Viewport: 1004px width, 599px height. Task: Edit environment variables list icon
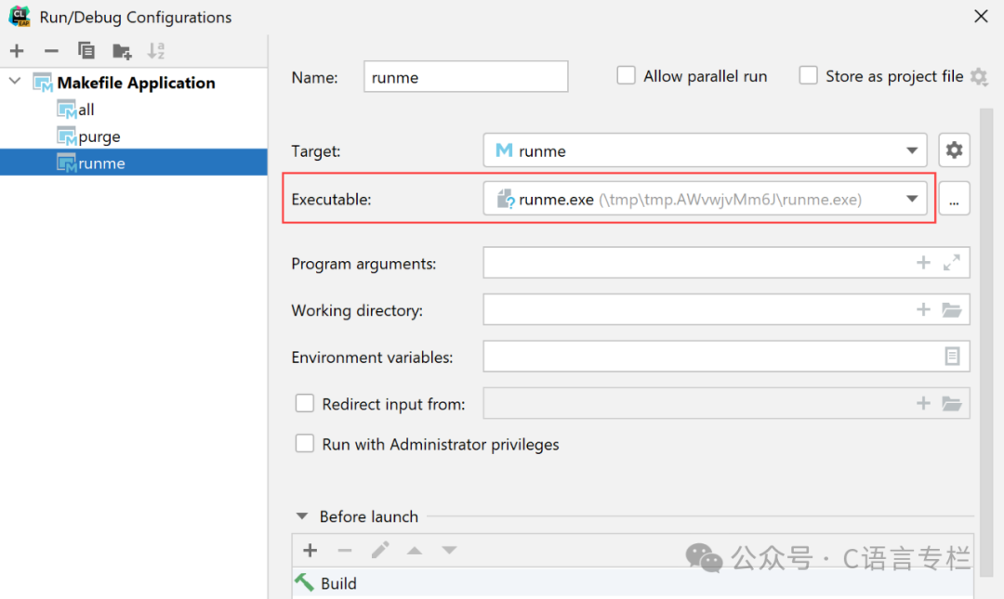(x=952, y=357)
